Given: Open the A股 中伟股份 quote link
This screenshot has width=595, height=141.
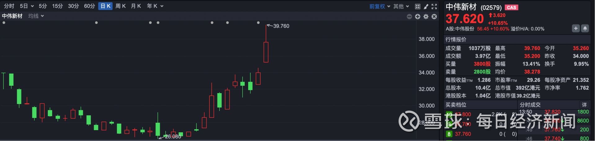Looking at the screenshot, I should pyautogui.click(x=460, y=29).
